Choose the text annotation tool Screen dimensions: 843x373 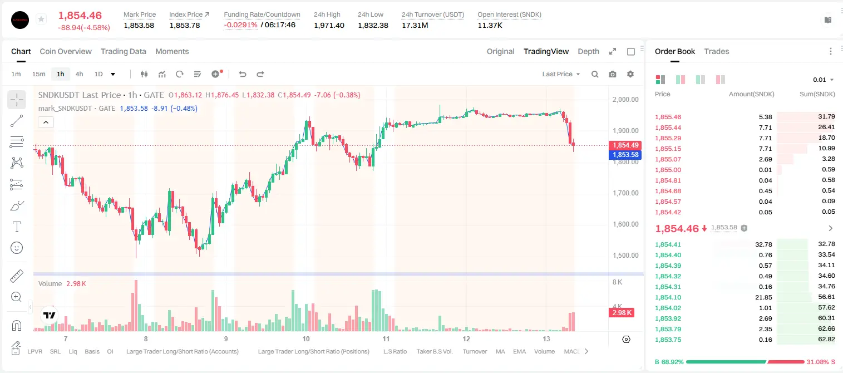tap(17, 227)
